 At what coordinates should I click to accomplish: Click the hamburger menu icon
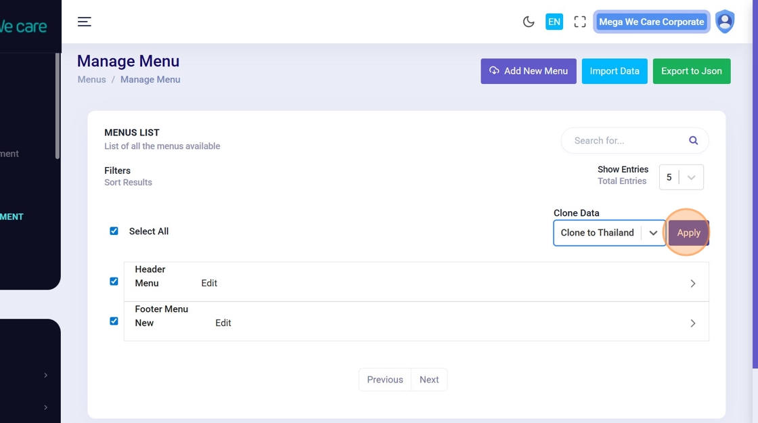pos(84,22)
